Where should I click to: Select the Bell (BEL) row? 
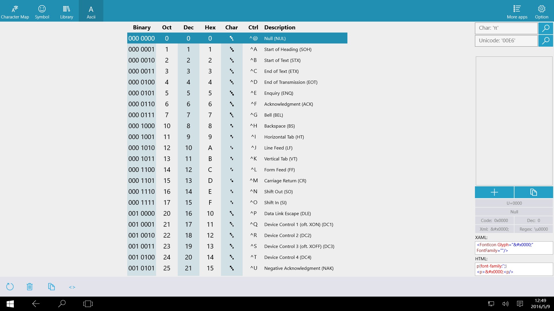click(x=237, y=115)
